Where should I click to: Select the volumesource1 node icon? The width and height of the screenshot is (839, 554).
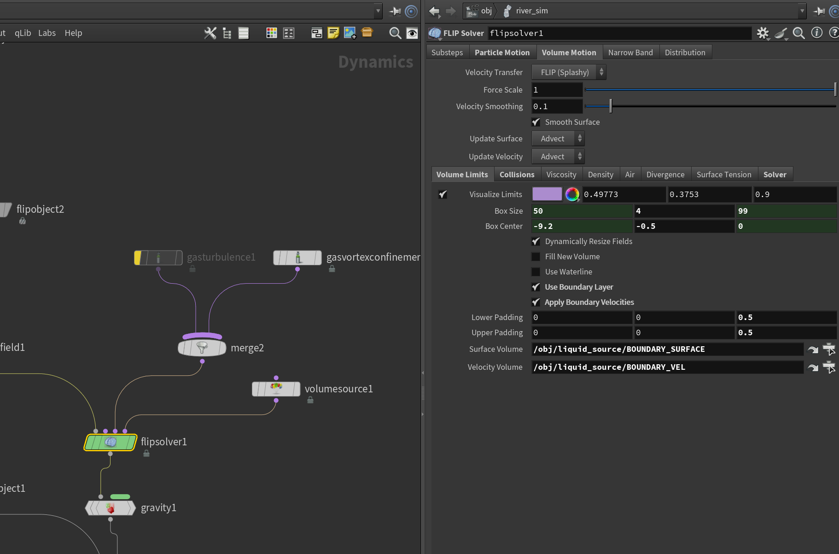coord(276,389)
